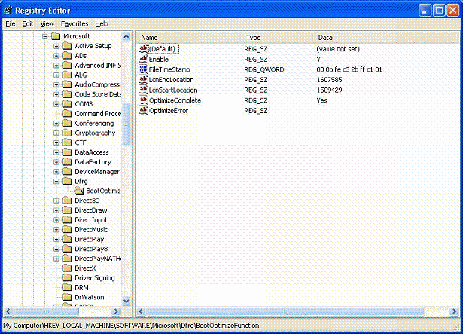
Task: Expand the ADs key
Action: click(x=56, y=56)
